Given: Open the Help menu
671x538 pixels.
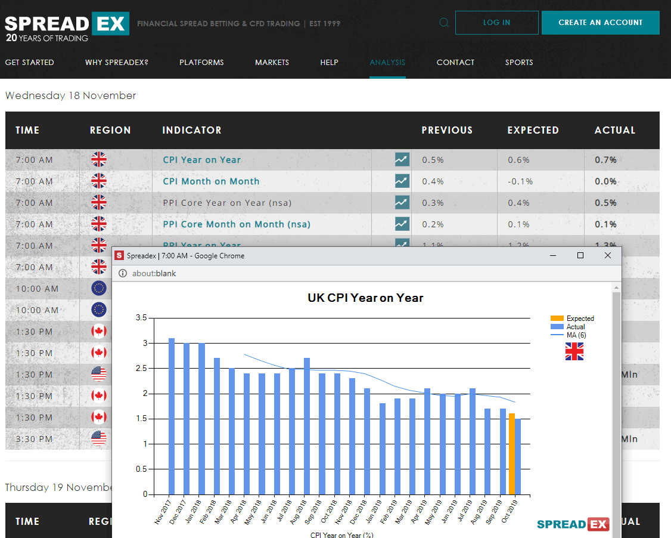Looking at the screenshot, I should tap(329, 63).
